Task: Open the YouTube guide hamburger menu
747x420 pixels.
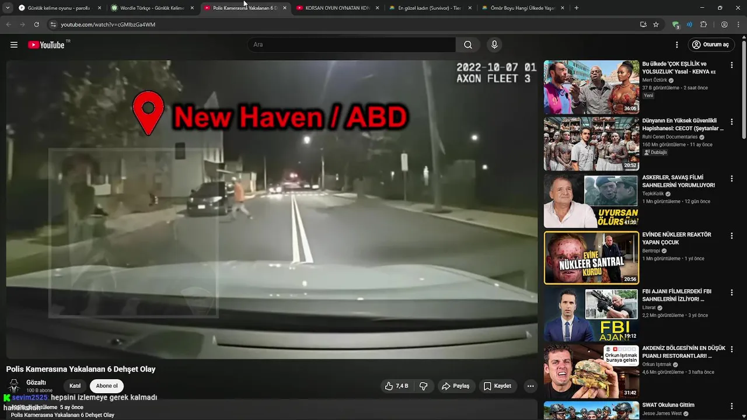Action: click(x=14, y=45)
